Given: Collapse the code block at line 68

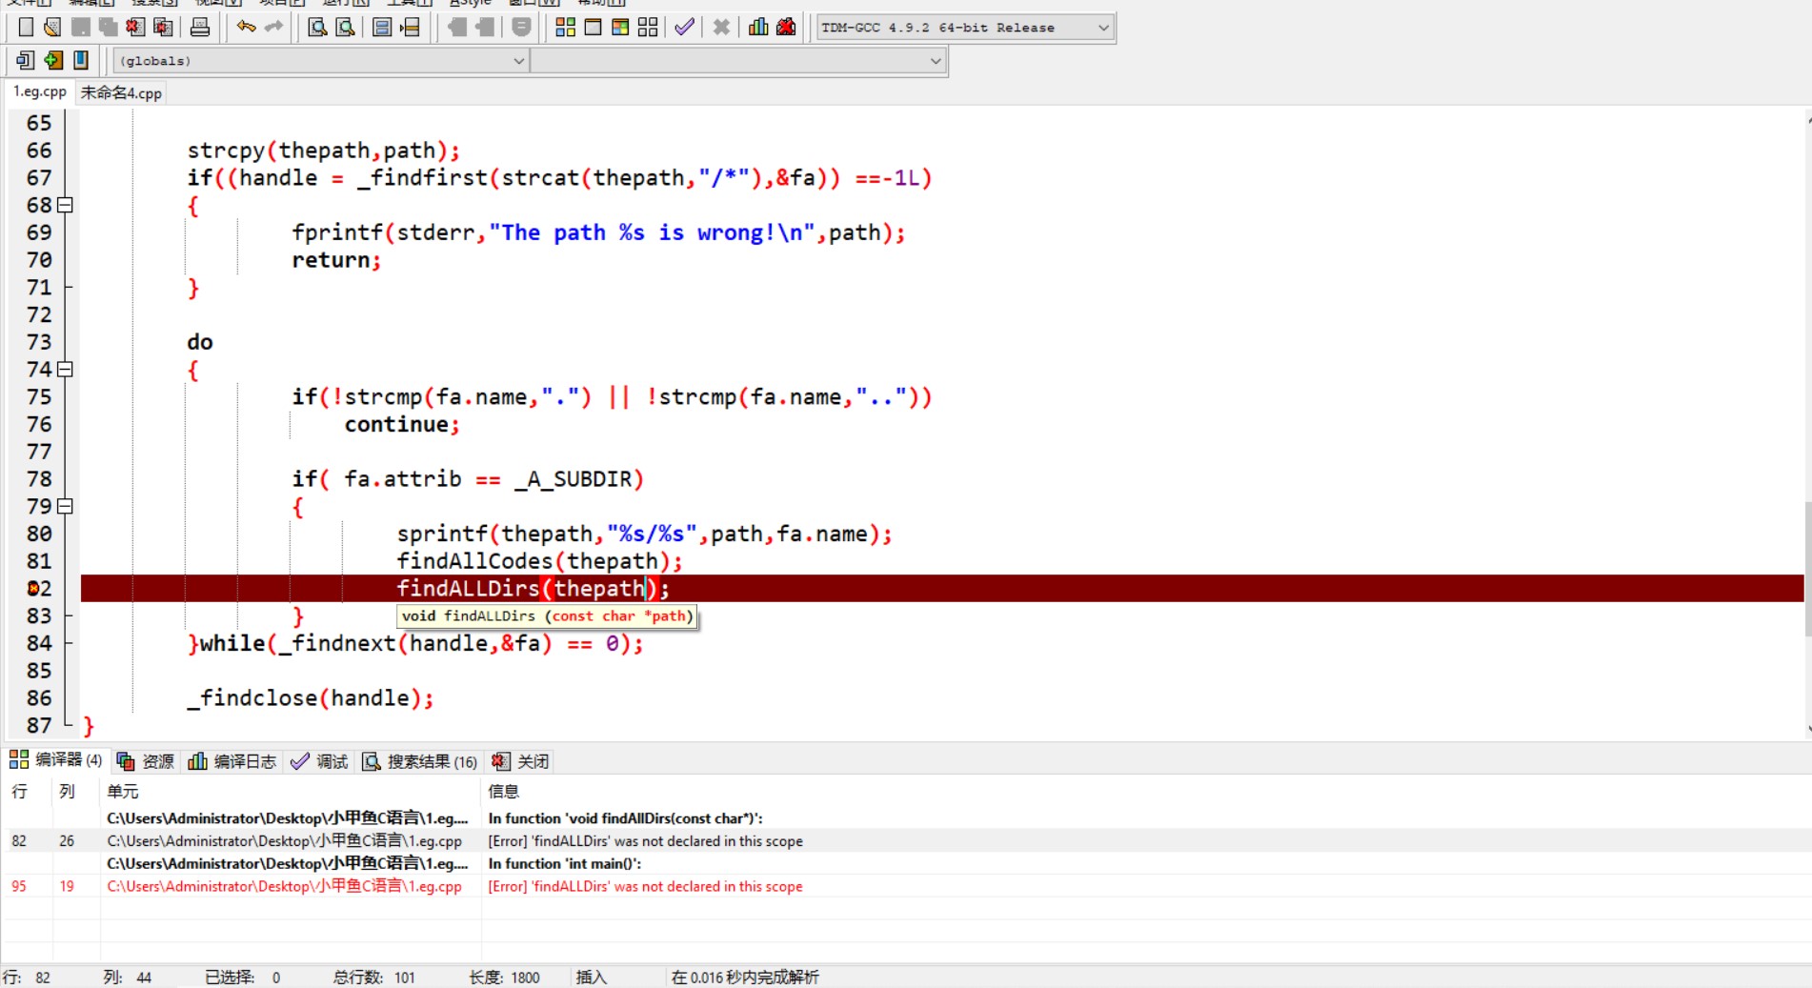Looking at the screenshot, I should pyautogui.click(x=65, y=205).
